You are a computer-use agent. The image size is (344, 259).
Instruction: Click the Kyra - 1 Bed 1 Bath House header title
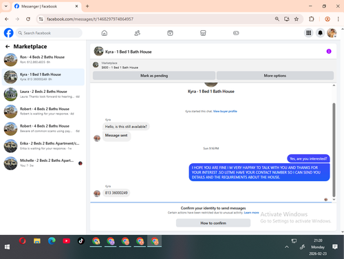(128, 52)
